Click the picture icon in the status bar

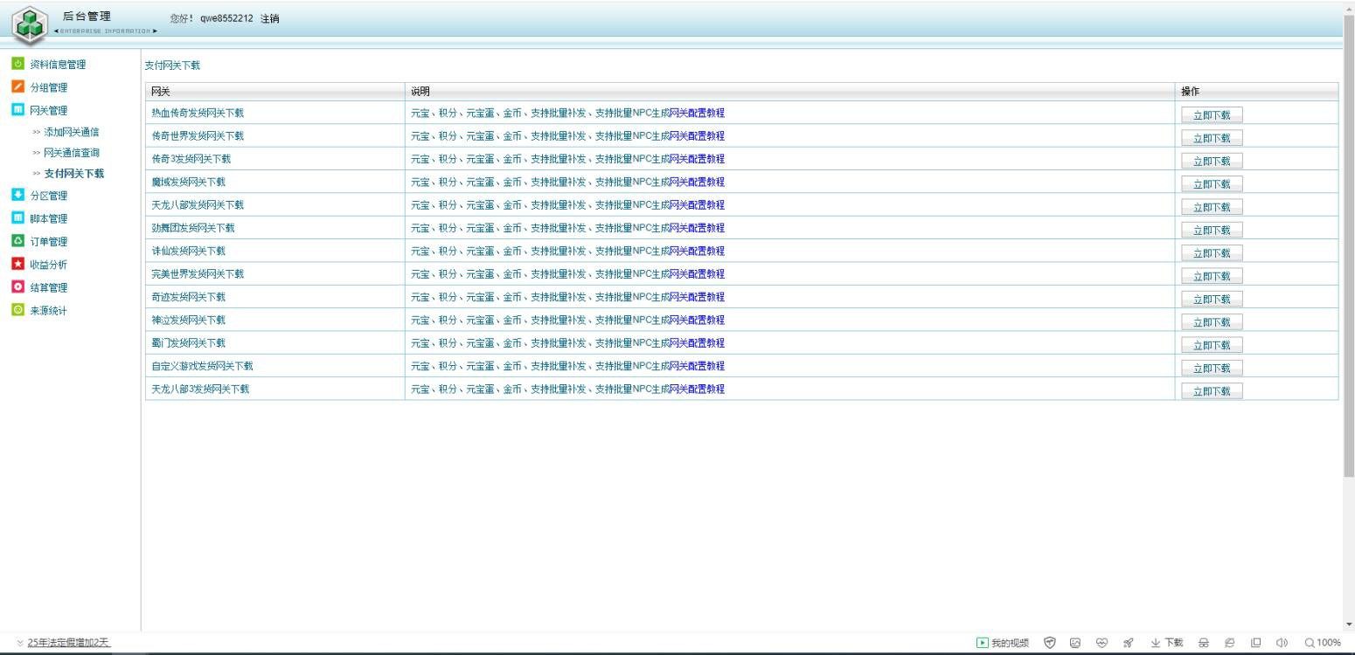click(1076, 643)
